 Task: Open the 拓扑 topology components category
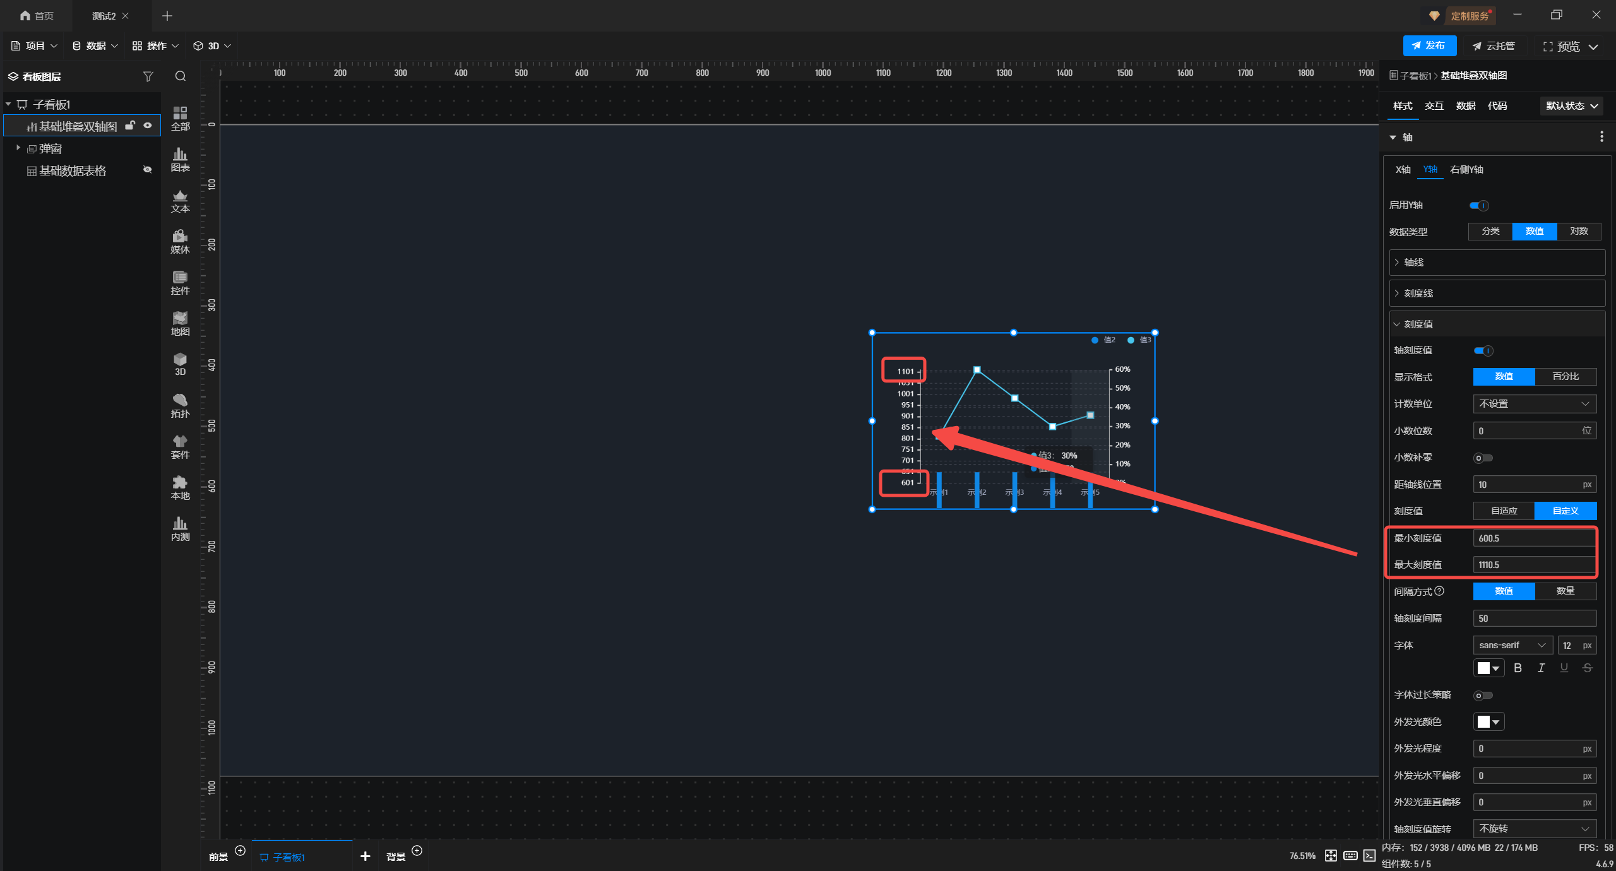click(x=180, y=405)
